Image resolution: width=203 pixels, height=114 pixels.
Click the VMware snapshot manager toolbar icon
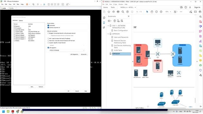coord(44,4)
